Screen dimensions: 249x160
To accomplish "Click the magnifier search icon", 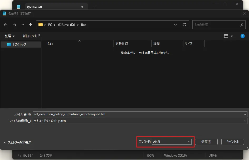I will 242,25.
